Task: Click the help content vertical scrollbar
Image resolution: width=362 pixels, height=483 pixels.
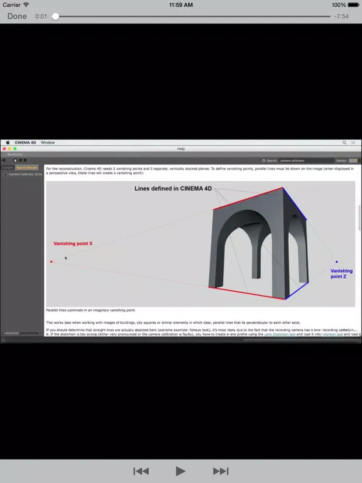Action: click(x=359, y=218)
